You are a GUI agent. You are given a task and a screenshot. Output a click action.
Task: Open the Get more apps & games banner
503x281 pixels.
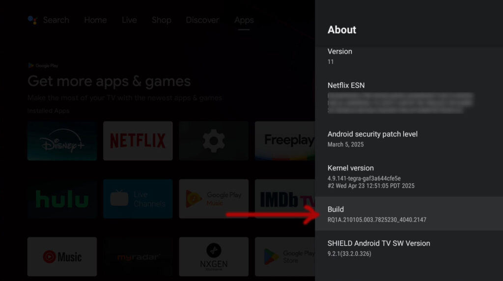pos(109,81)
